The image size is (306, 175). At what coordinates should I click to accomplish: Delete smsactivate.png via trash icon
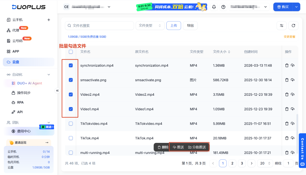tap(287, 80)
